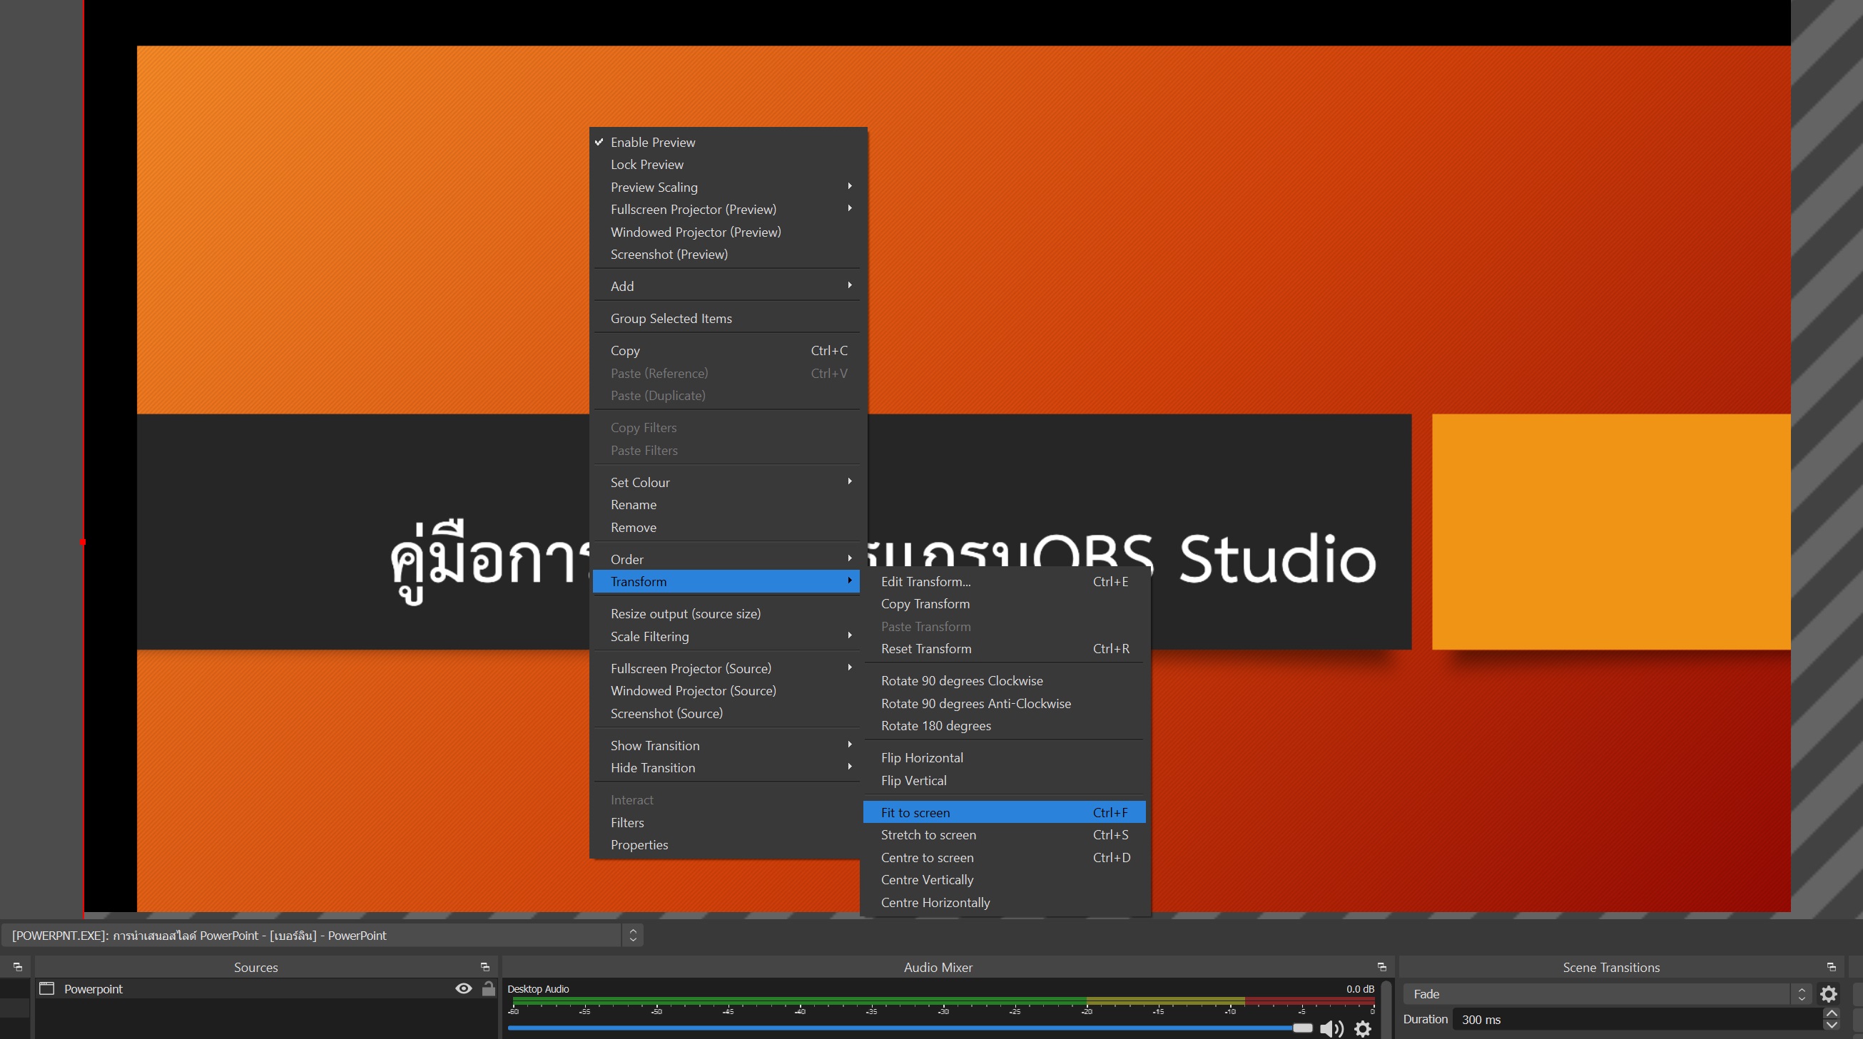Open Fade transition properties gear

pos(1829,994)
